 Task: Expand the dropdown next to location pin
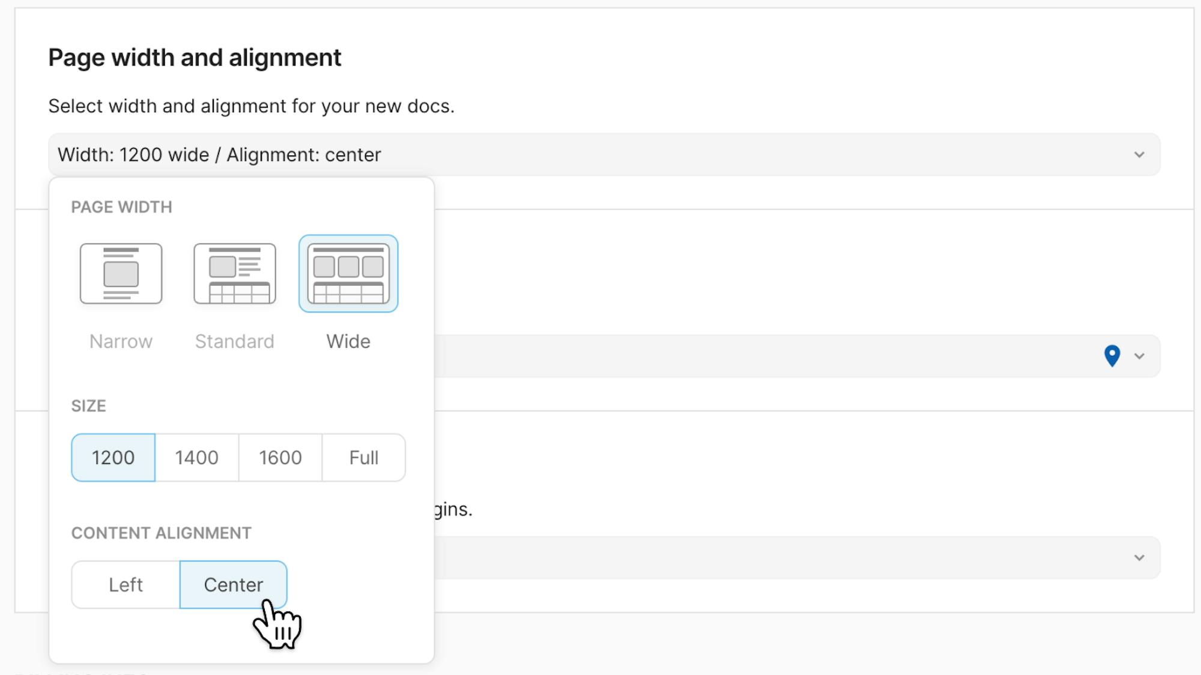point(1139,356)
